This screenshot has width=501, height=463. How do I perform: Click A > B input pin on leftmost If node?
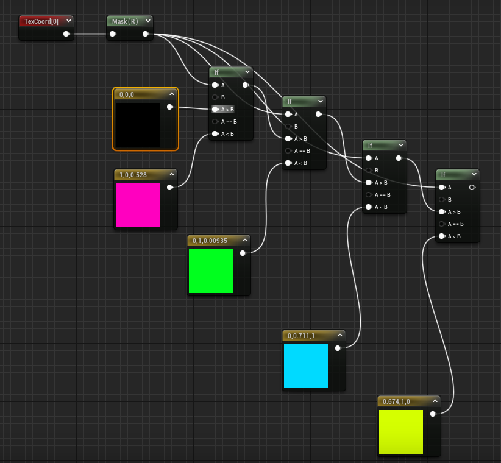pyautogui.click(x=215, y=110)
